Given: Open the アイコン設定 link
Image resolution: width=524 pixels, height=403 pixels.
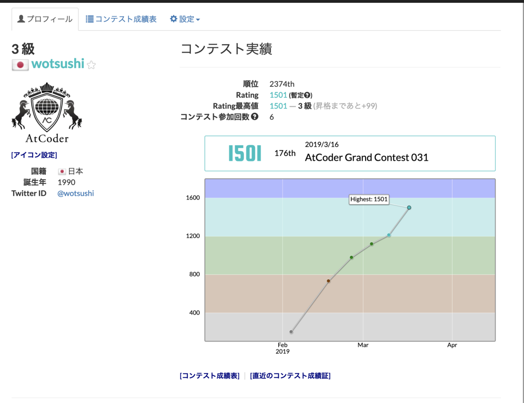Looking at the screenshot, I should 34,155.
